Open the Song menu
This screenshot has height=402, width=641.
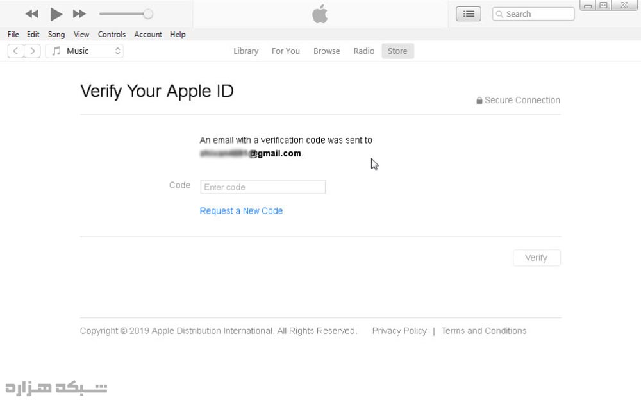tap(56, 35)
